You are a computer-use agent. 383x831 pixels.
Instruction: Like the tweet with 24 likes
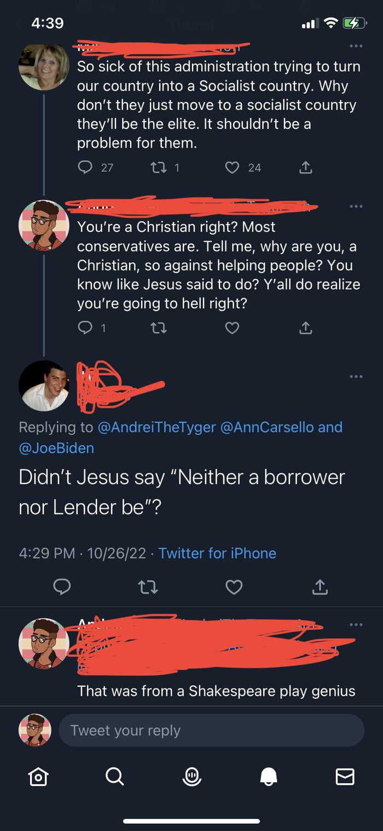[233, 167]
